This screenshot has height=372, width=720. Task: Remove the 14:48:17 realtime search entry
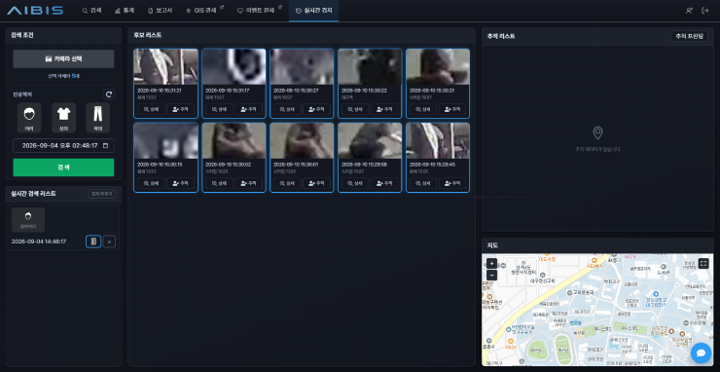[109, 242]
